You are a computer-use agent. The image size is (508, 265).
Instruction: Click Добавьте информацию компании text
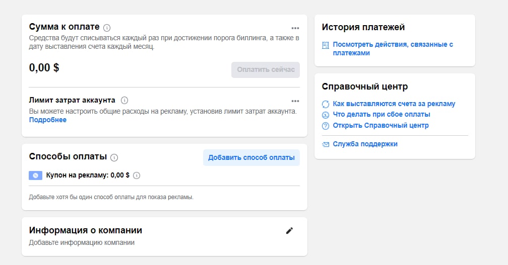pos(82,243)
